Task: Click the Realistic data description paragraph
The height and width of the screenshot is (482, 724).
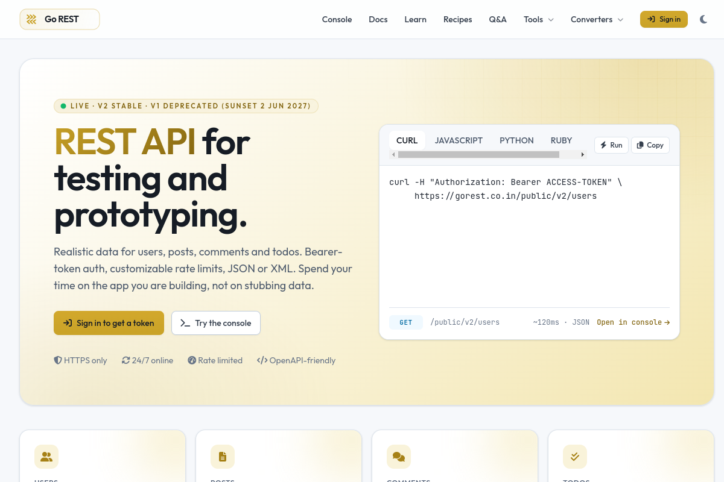Action: point(203,269)
